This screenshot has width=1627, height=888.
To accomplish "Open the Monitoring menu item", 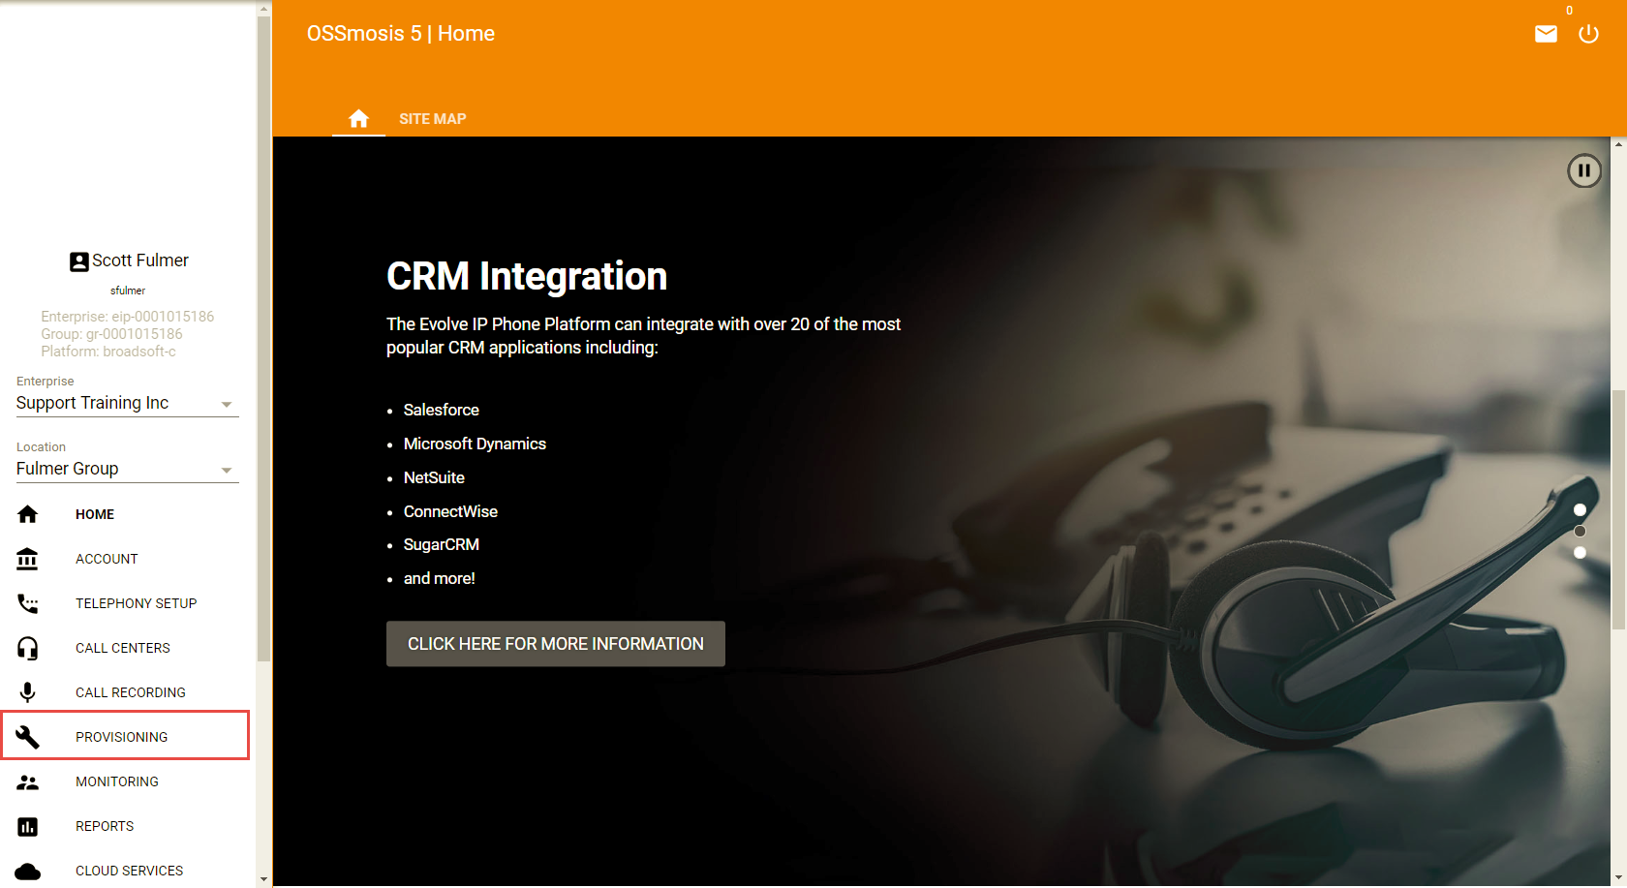I will (116, 781).
